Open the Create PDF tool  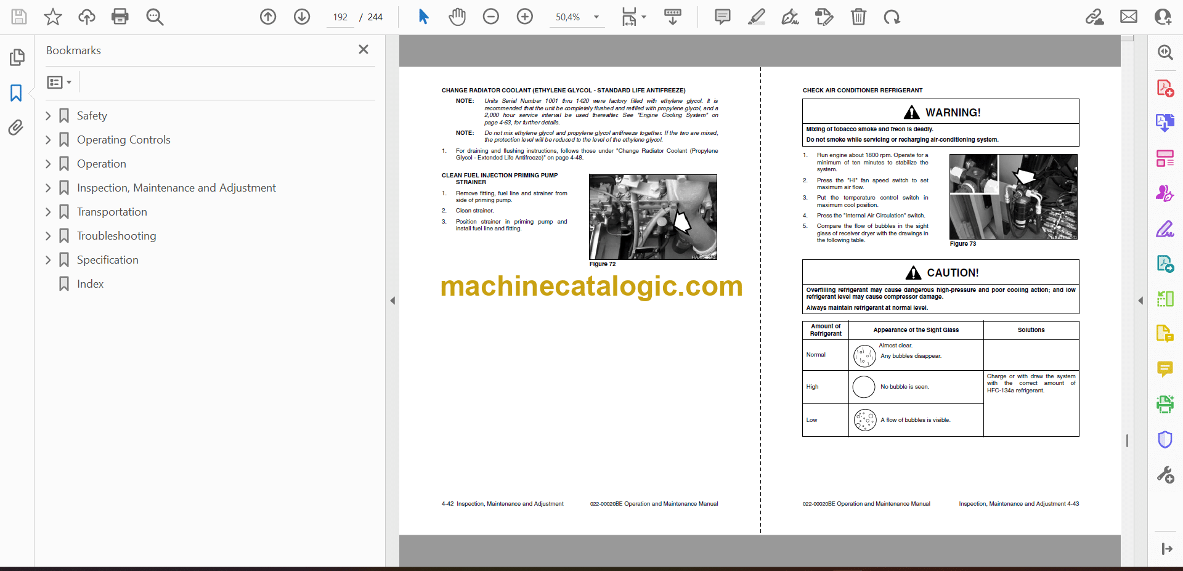pos(1165,88)
